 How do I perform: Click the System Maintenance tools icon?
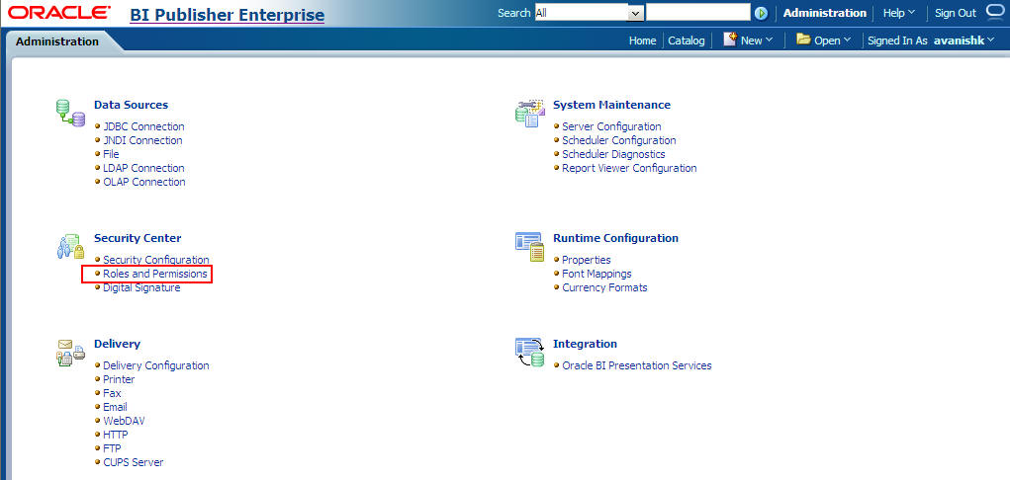[x=530, y=114]
